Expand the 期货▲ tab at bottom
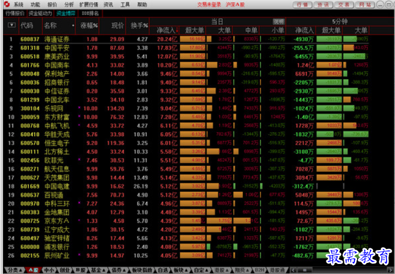Viewport: 395px width, 274px height. tap(241, 270)
